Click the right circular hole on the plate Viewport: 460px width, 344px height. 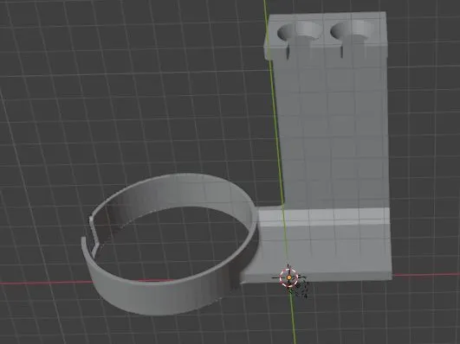pos(352,30)
